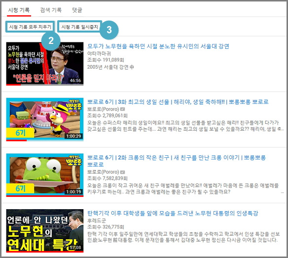Screen dimensions: 288x258
Task: Switch to the 검색 기록 tab
Action: (51, 10)
